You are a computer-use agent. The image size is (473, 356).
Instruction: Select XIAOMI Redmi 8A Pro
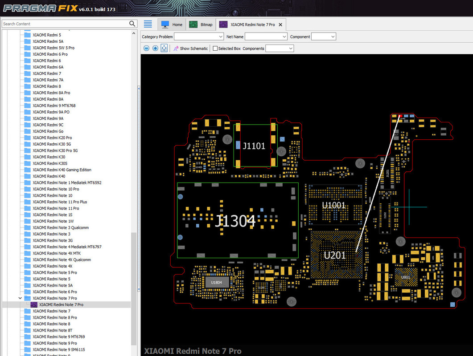coord(51,93)
